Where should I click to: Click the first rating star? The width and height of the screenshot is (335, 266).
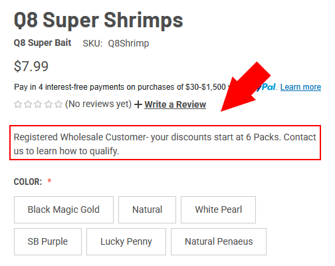[x=18, y=104]
